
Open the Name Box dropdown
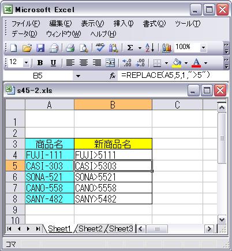(78, 76)
